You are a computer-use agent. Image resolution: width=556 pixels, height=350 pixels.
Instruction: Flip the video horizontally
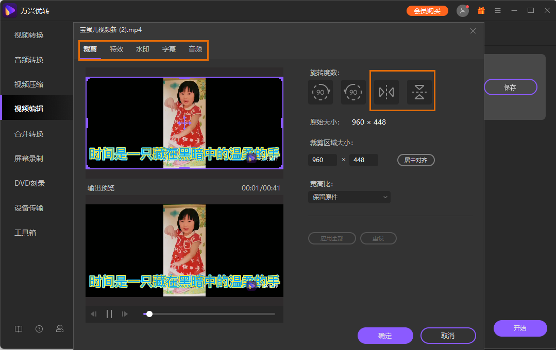tap(385, 92)
